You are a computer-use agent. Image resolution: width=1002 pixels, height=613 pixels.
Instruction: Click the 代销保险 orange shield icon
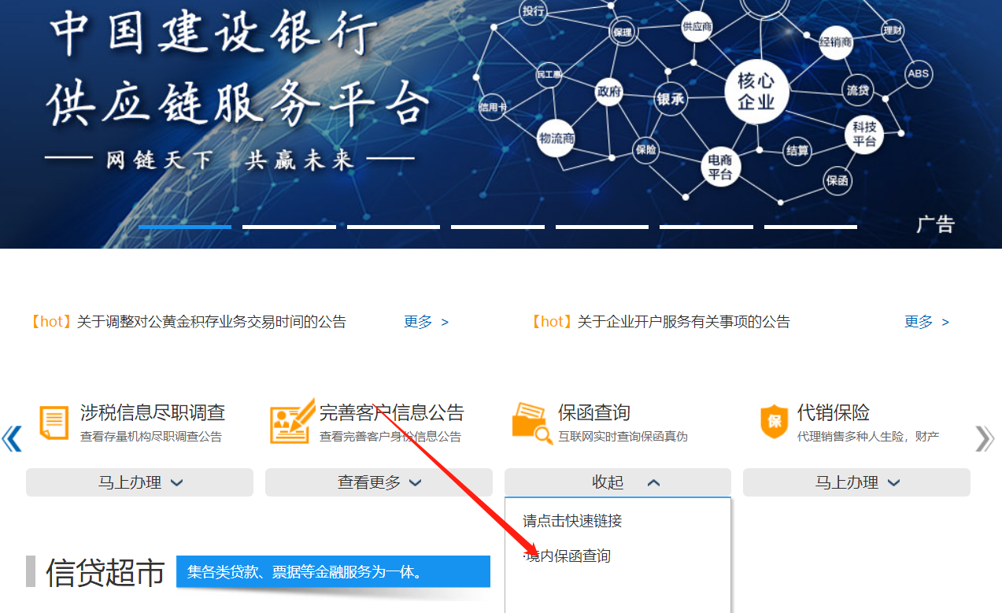pos(774,423)
